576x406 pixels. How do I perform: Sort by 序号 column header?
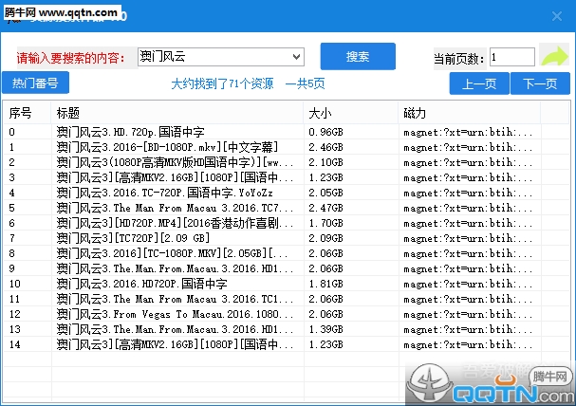point(27,113)
